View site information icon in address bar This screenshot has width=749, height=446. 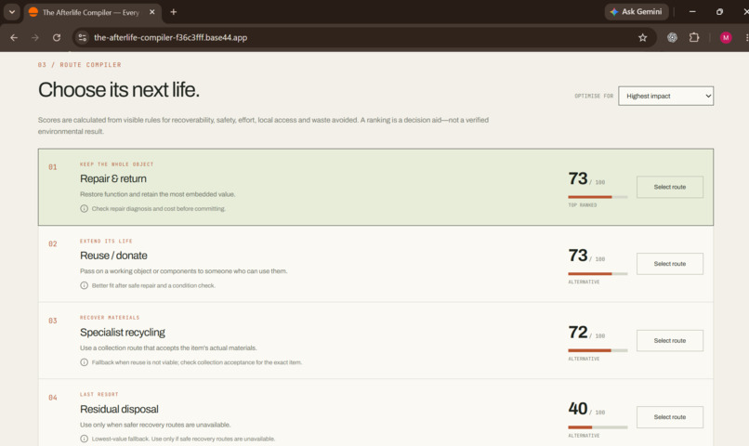pos(82,37)
